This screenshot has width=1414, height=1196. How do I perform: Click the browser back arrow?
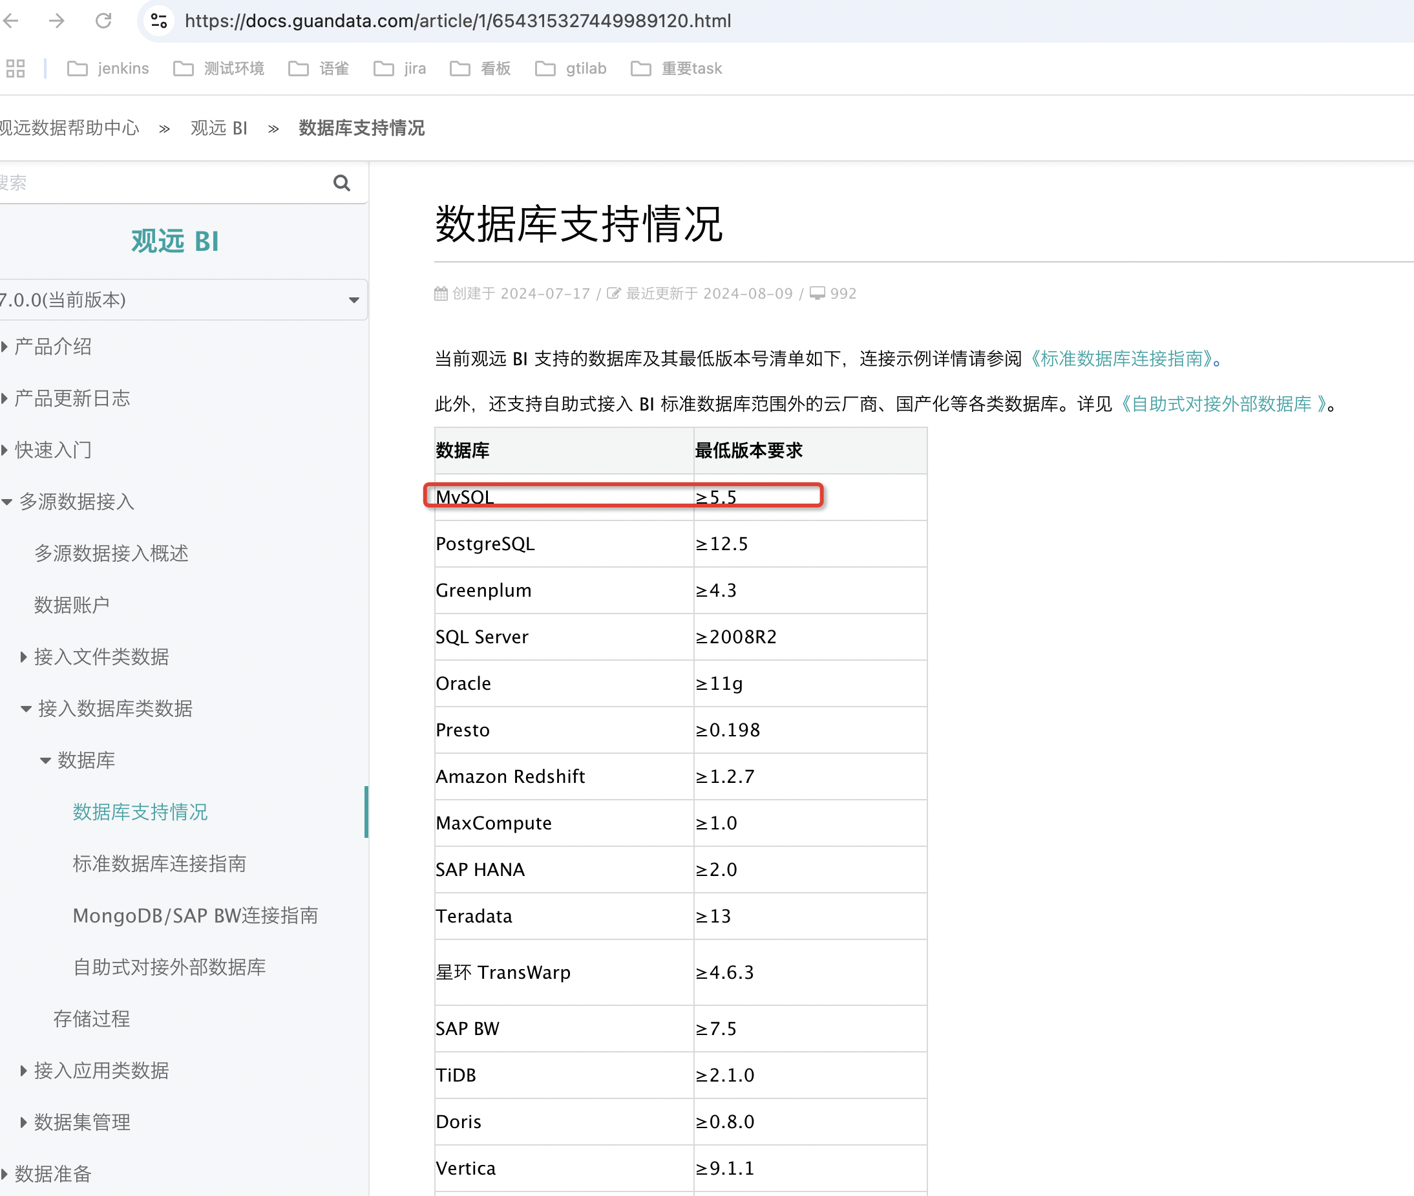(11, 21)
